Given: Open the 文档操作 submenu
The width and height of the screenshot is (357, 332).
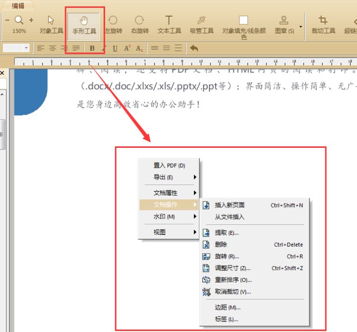Looking at the screenshot, I should pyautogui.click(x=169, y=204).
